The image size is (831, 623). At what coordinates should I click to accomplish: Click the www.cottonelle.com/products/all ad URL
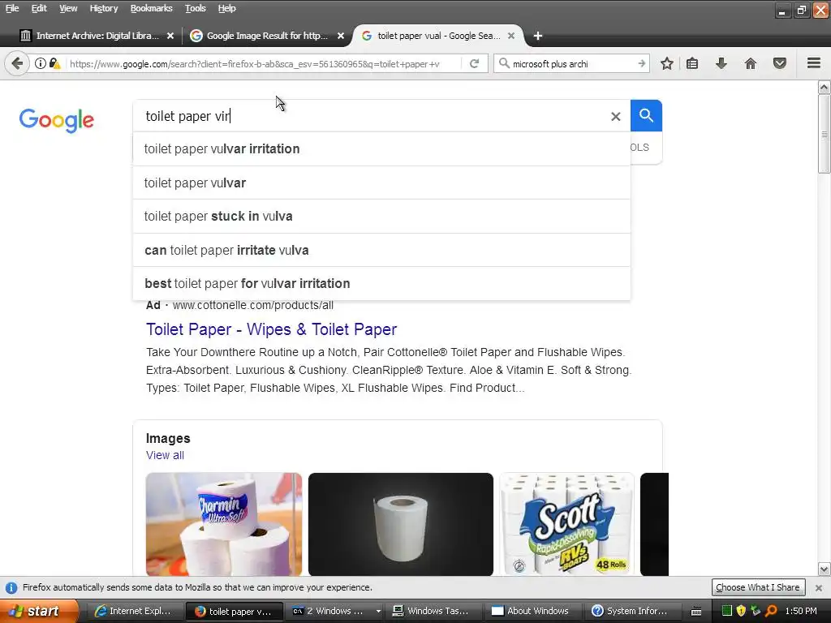click(x=253, y=305)
